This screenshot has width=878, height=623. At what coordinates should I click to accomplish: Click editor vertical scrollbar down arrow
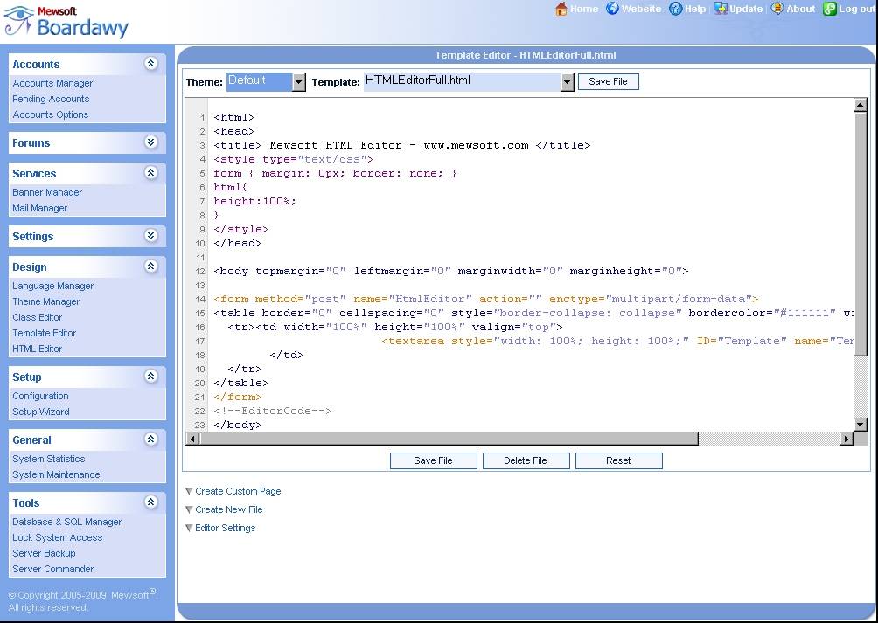pos(861,425)
